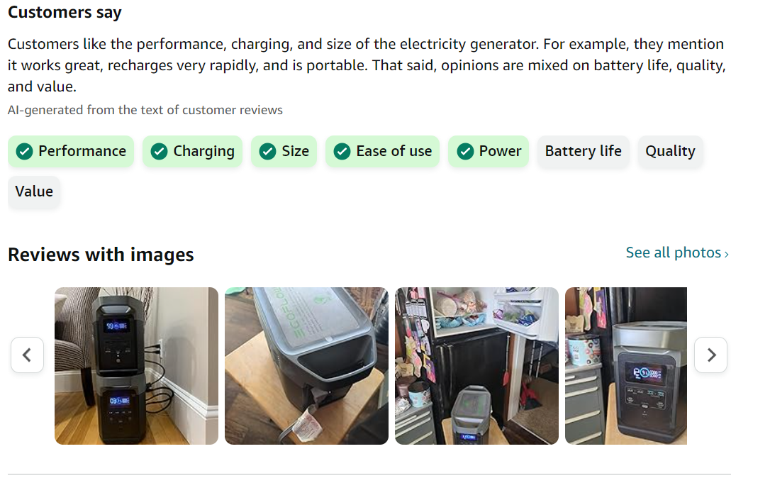Select the Charging topic chip
Image resolution: width=770 pixels, height=483 pixels.
[193, 151]
